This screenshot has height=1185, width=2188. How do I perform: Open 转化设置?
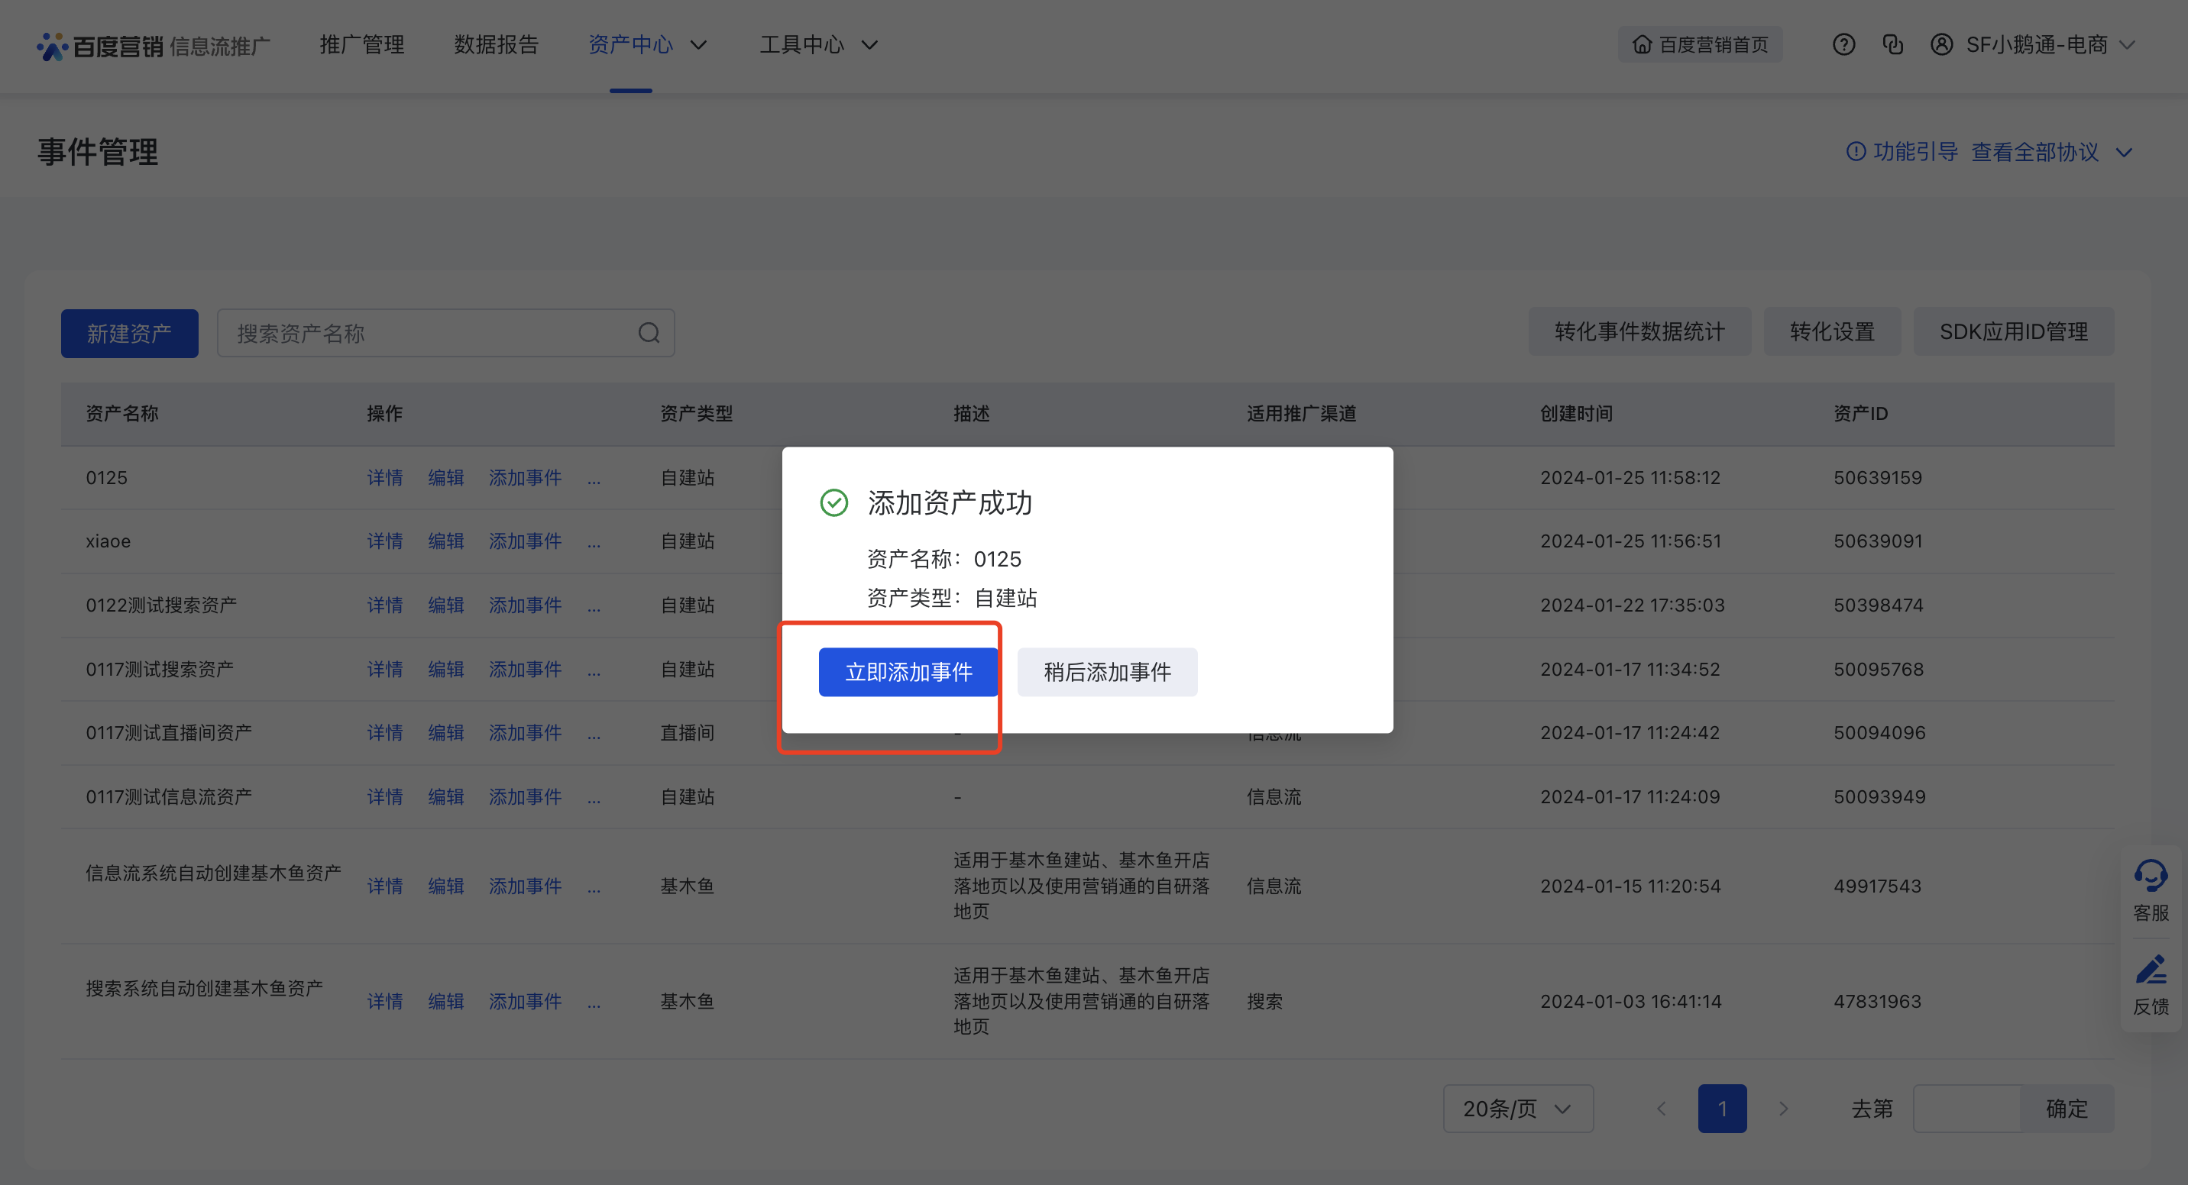[1832, 332]
